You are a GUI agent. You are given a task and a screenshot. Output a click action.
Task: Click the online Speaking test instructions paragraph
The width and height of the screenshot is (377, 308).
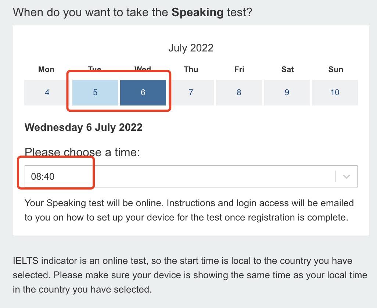click(x=189, y=210)
